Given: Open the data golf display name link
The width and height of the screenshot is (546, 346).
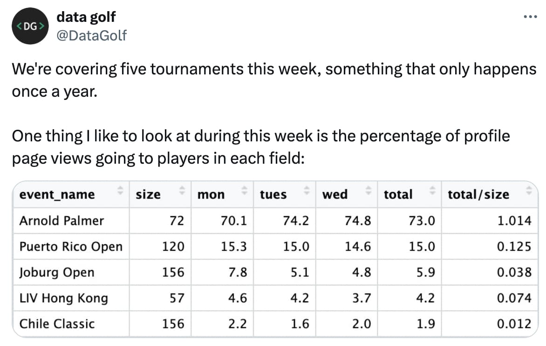Looking at the screenshot, I should [86, 17].
